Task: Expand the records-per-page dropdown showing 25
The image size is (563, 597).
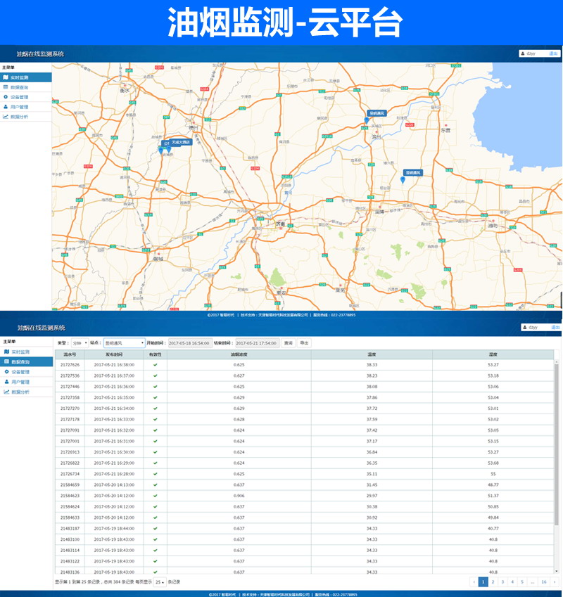Action: point(160,582)
